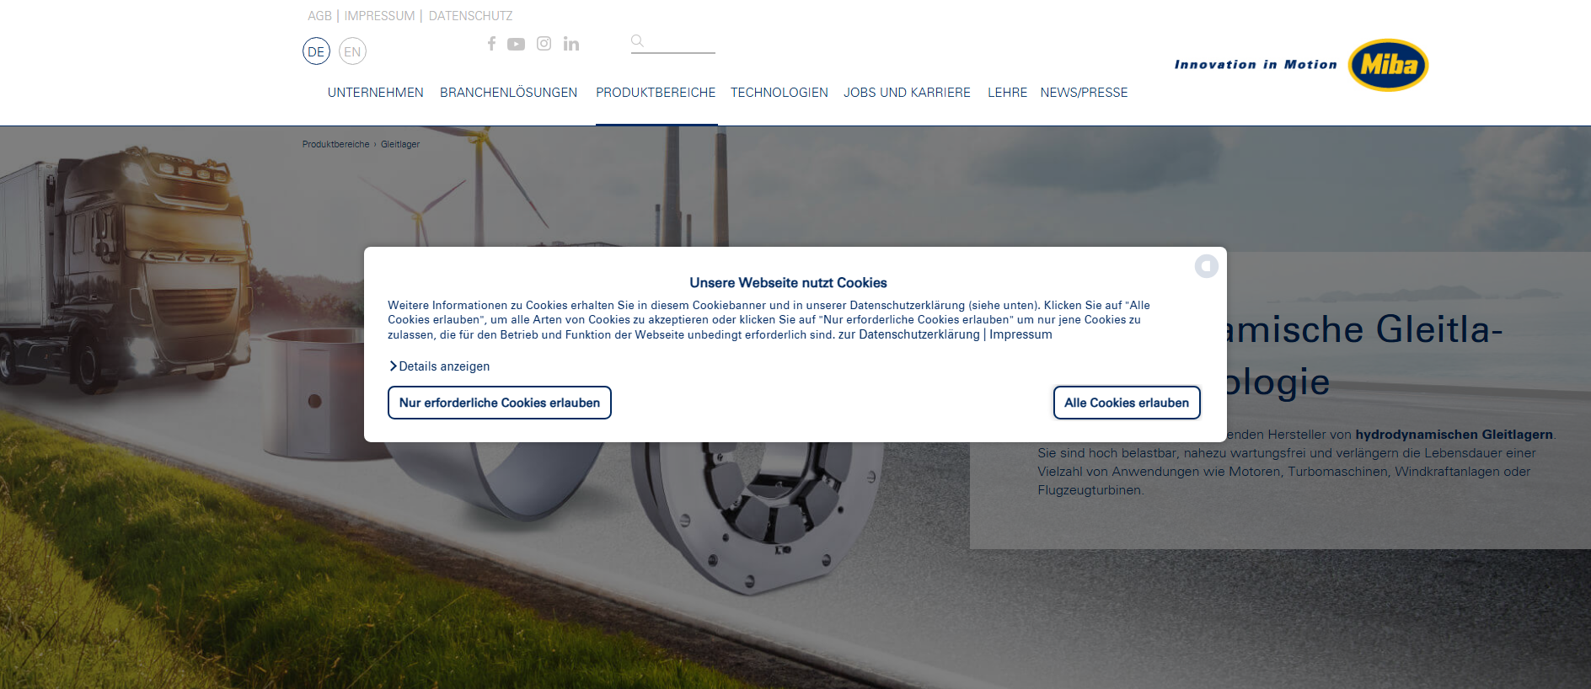Open the AGB link in header
Screen dimensions: 1591x689
(x=319, y=16)
